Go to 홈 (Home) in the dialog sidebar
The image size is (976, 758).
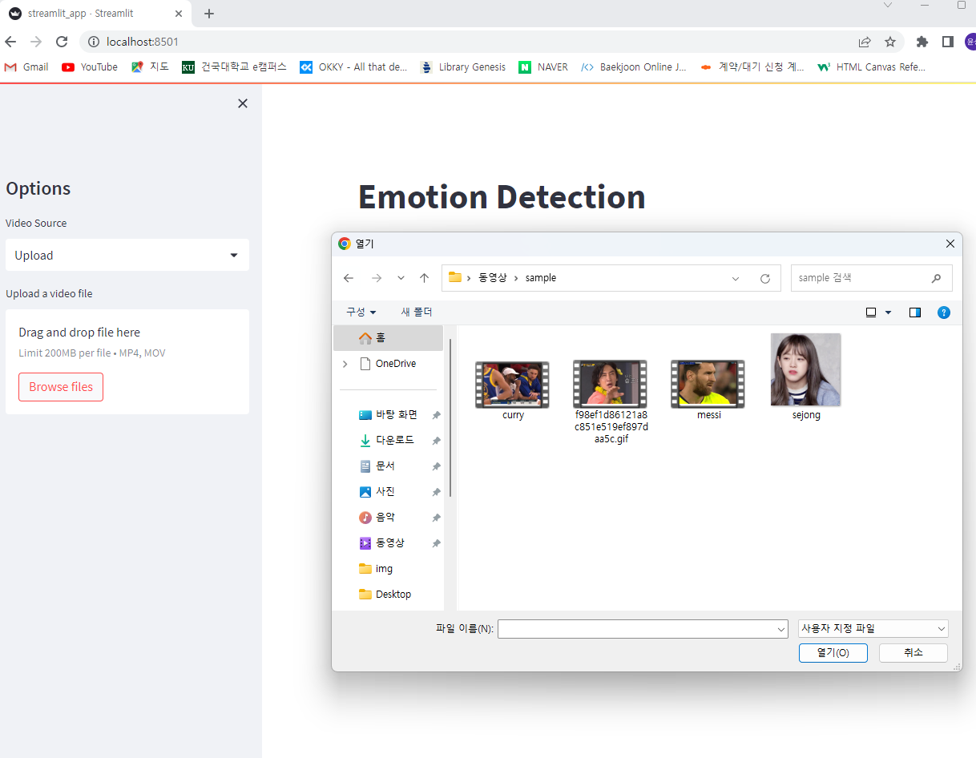coord(377,337)
